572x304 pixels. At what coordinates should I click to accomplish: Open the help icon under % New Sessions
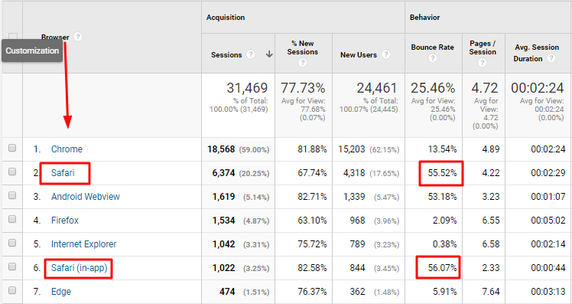(302, 63)
